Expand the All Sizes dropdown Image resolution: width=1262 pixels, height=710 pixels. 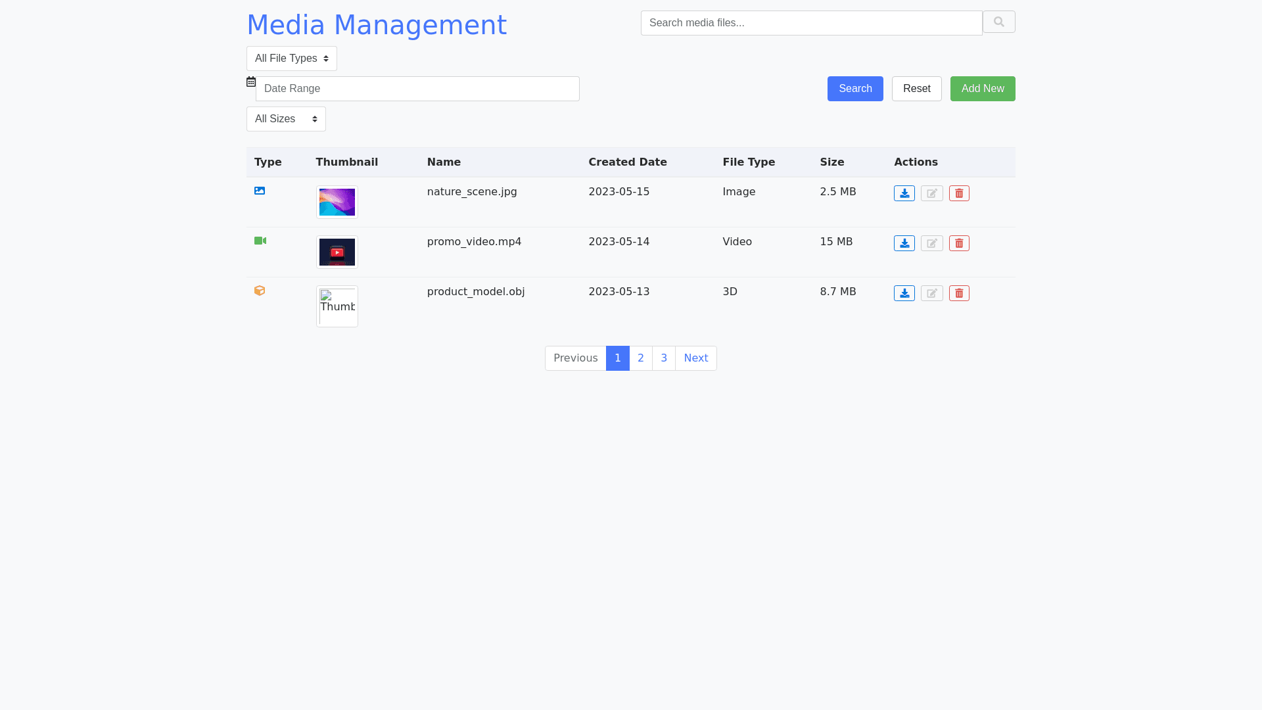click(286, 119)
